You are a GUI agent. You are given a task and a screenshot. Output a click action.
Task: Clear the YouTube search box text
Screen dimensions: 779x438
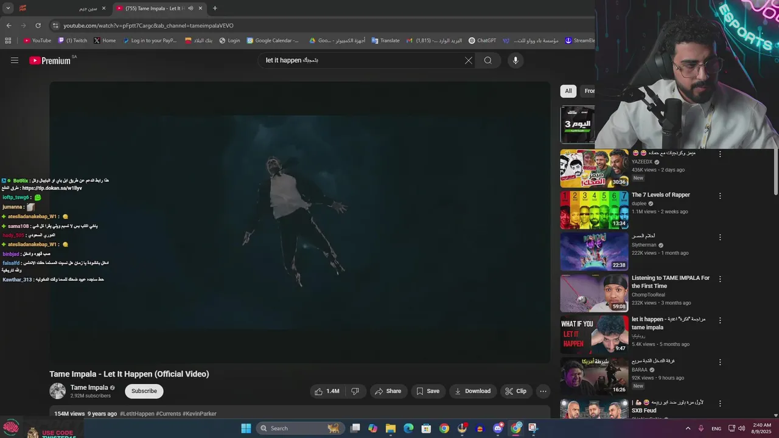(x=469, y=60)
